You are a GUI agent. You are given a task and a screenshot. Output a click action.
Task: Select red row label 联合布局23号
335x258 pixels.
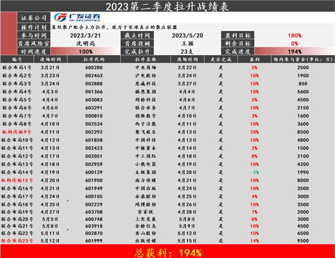17,241
